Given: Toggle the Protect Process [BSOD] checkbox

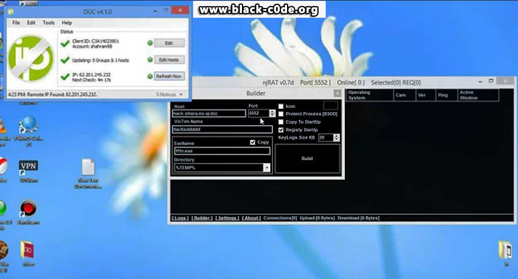Looking at the screenshot, I should (281, 114).
